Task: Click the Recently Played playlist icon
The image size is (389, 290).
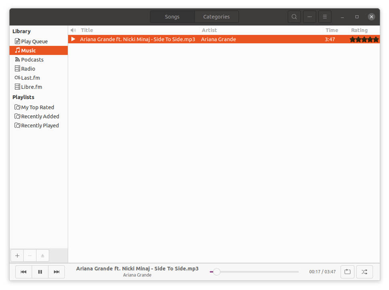Action: point(17,126)
